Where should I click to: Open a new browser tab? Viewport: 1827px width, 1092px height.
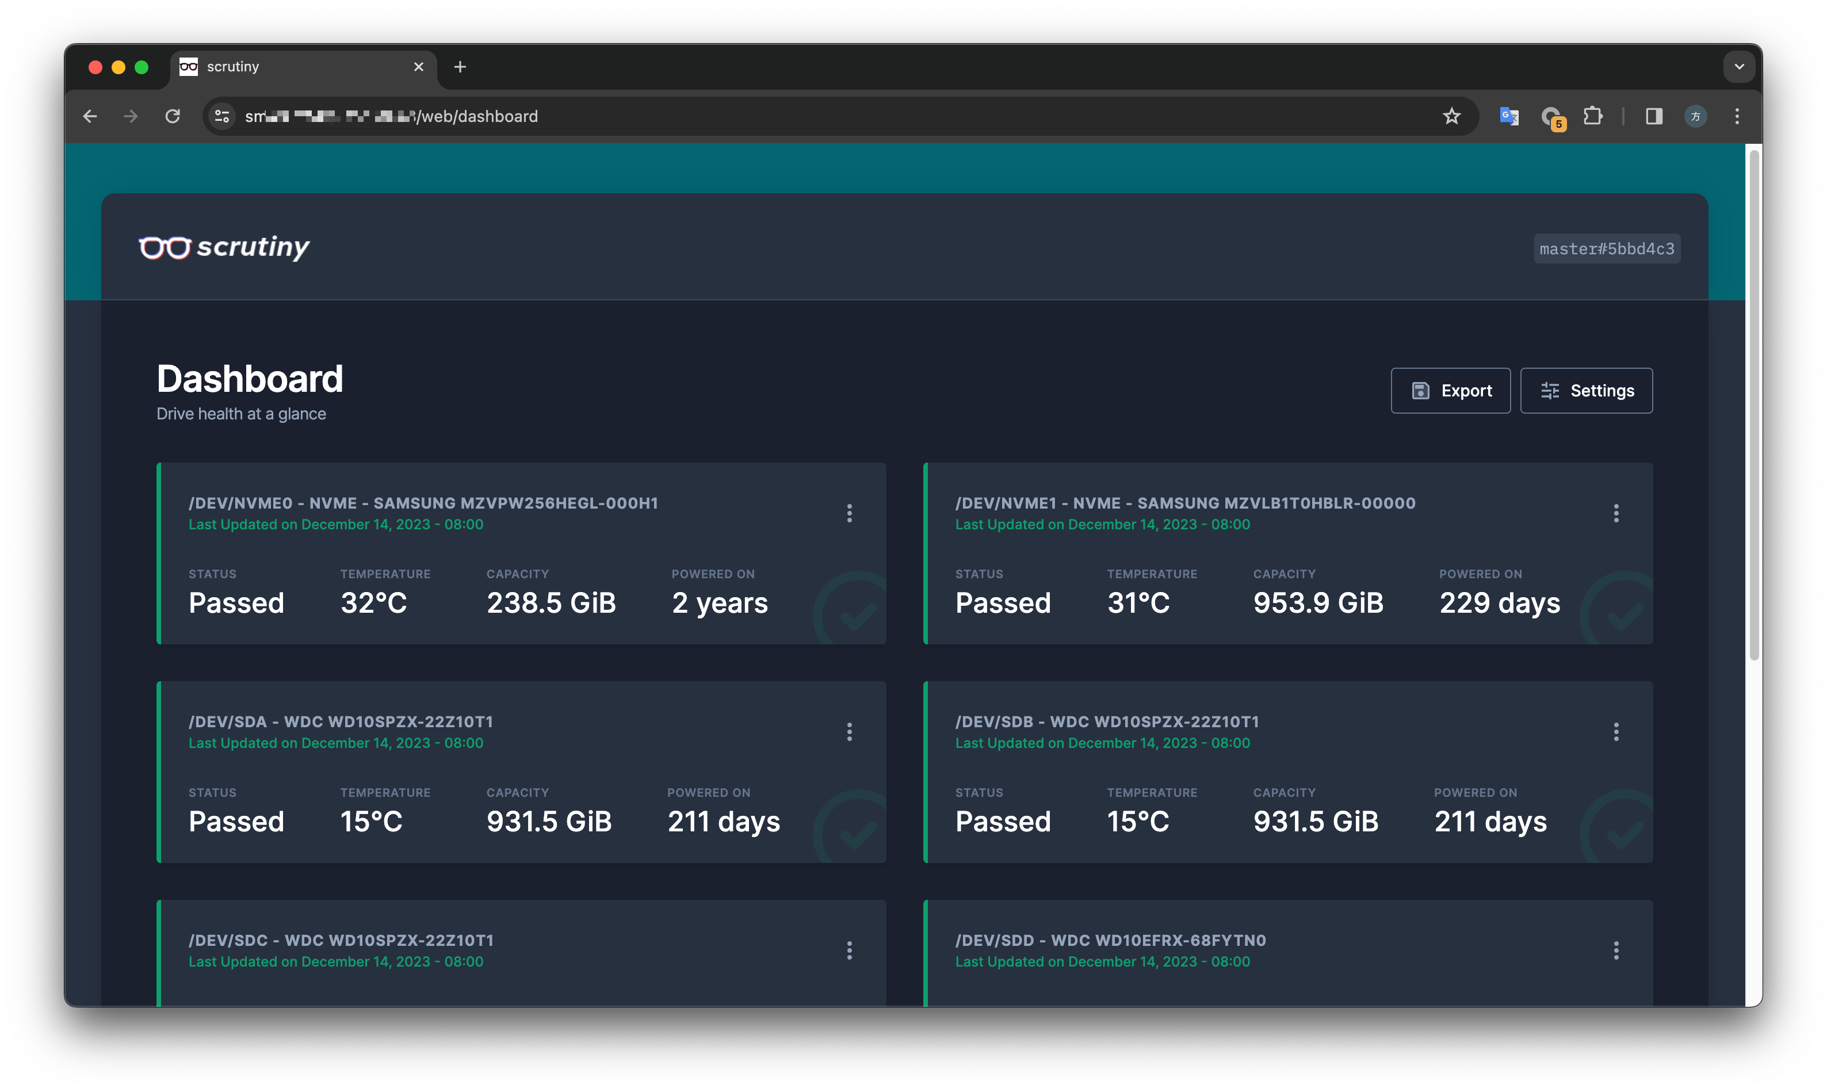[x=460, y=67]
